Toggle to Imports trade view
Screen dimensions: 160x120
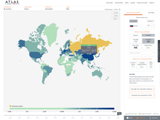[148, 35]
